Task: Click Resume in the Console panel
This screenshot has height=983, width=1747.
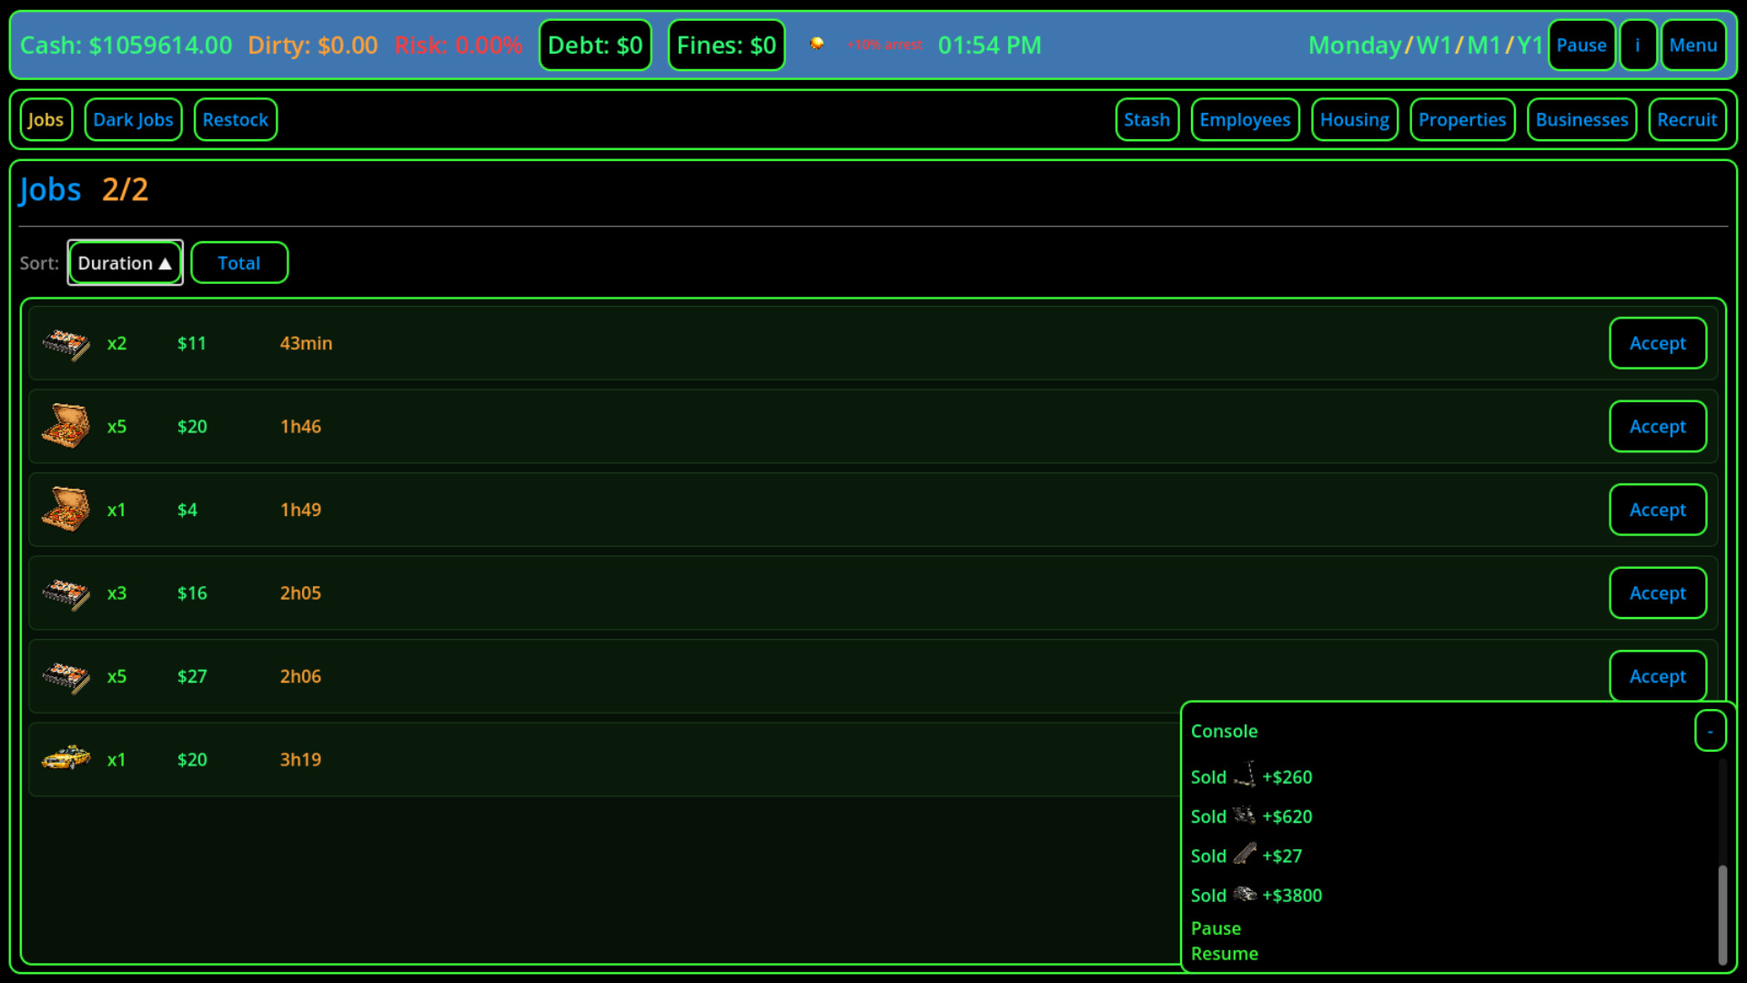Action: pos(1225,954)
